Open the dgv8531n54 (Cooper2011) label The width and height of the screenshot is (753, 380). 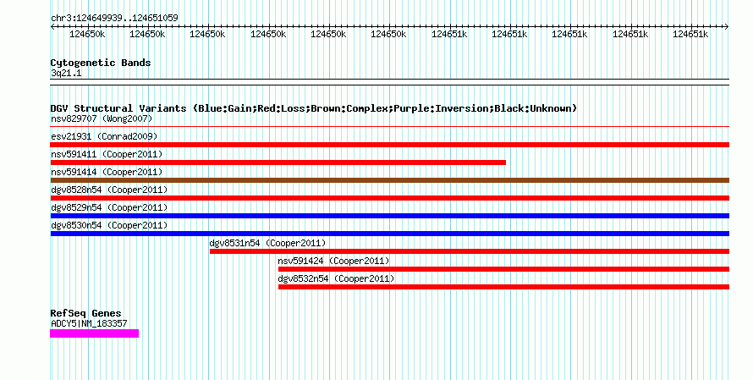pyautogui.click(x=268, y=243)
